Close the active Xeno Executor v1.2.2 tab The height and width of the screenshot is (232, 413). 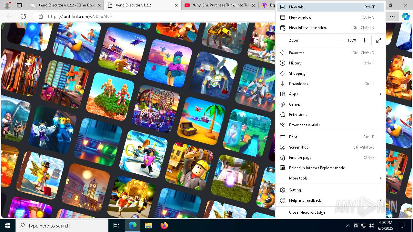(x=176, y=5)
